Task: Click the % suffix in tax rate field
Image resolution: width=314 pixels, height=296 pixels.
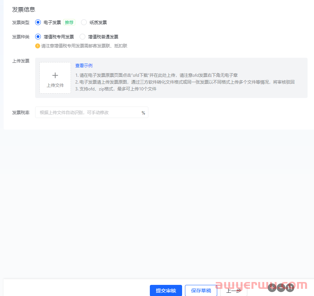Action: 143,113
